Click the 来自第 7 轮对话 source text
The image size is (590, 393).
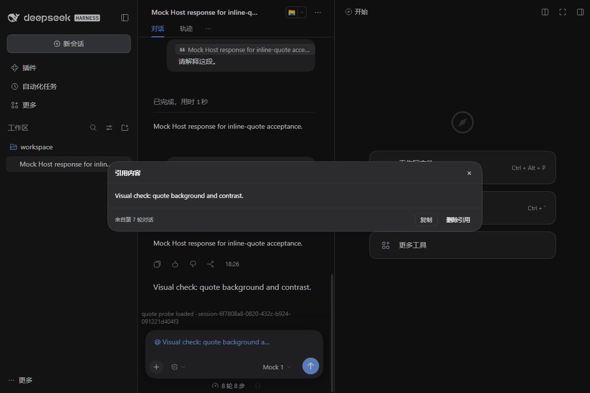pyautogui.click(x=134, y=220)
